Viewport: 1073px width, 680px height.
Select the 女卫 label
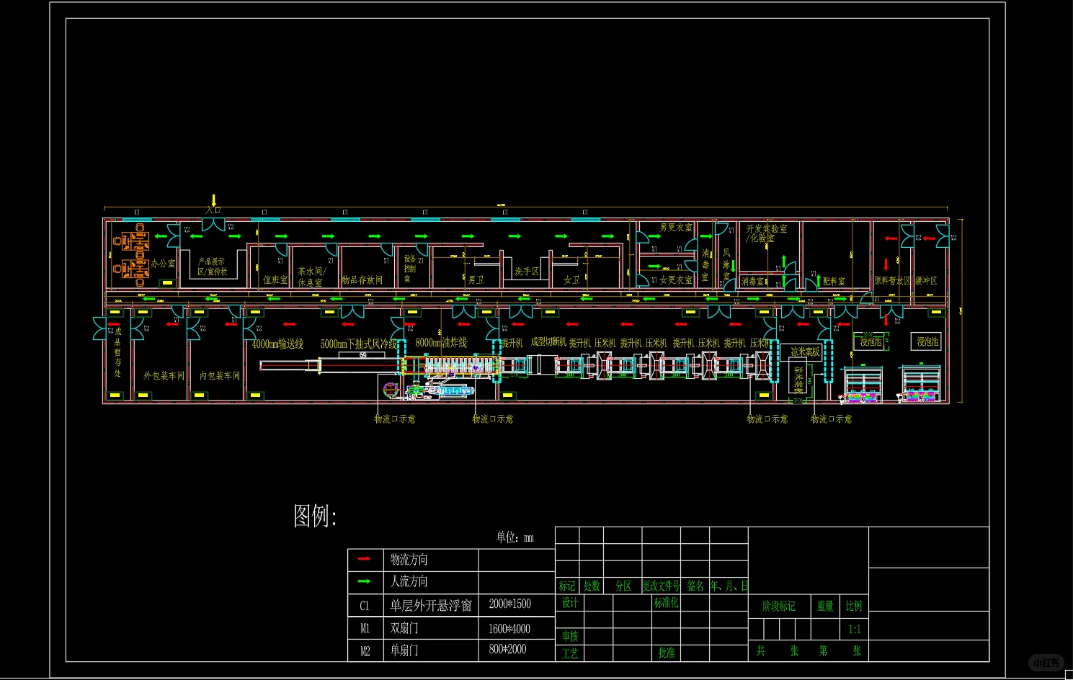[571, 279]
